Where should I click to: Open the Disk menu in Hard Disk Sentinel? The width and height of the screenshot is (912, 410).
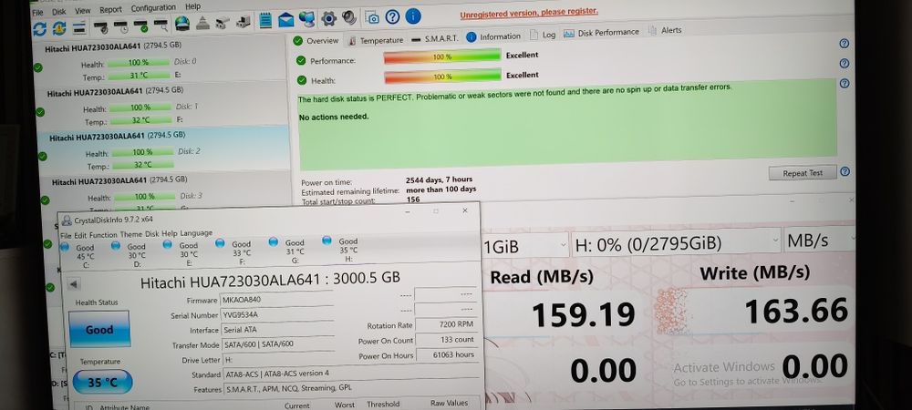[x=58, y=12]
